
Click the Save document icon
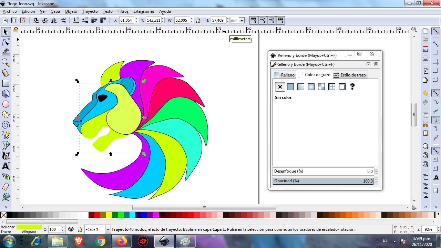(425, 49)
